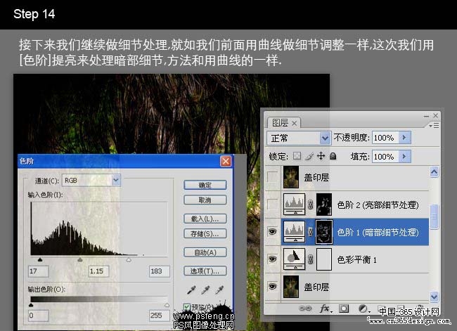The width and height of the screenshot is (457, 331).
Task: Click the fill field showing 100%
Action: point(385,157)
